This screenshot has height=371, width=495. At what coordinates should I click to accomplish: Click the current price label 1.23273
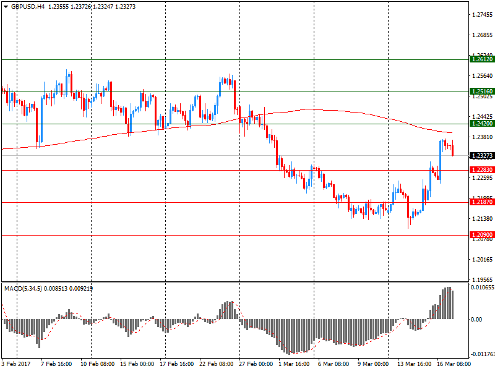482,156
